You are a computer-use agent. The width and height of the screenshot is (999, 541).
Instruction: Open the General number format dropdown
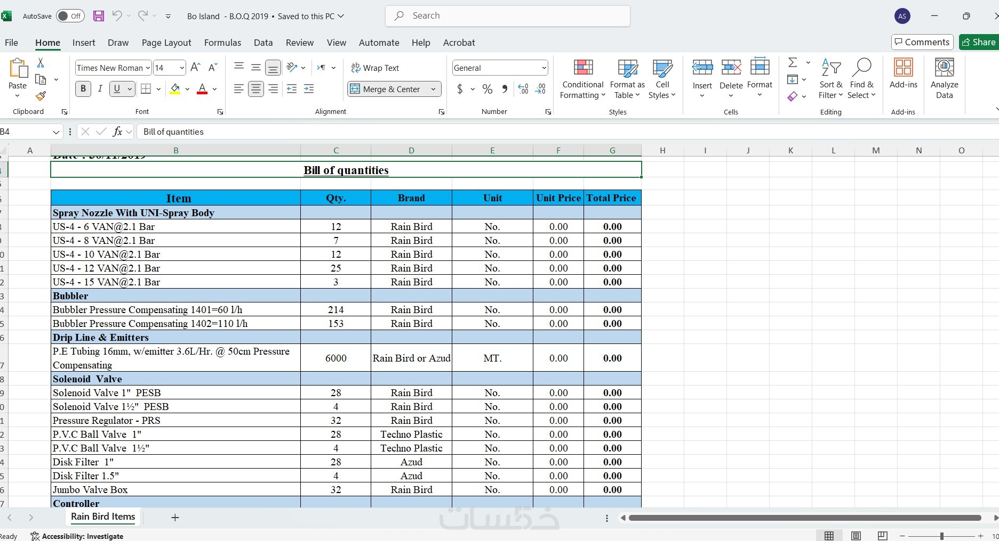tap(544, 68)
